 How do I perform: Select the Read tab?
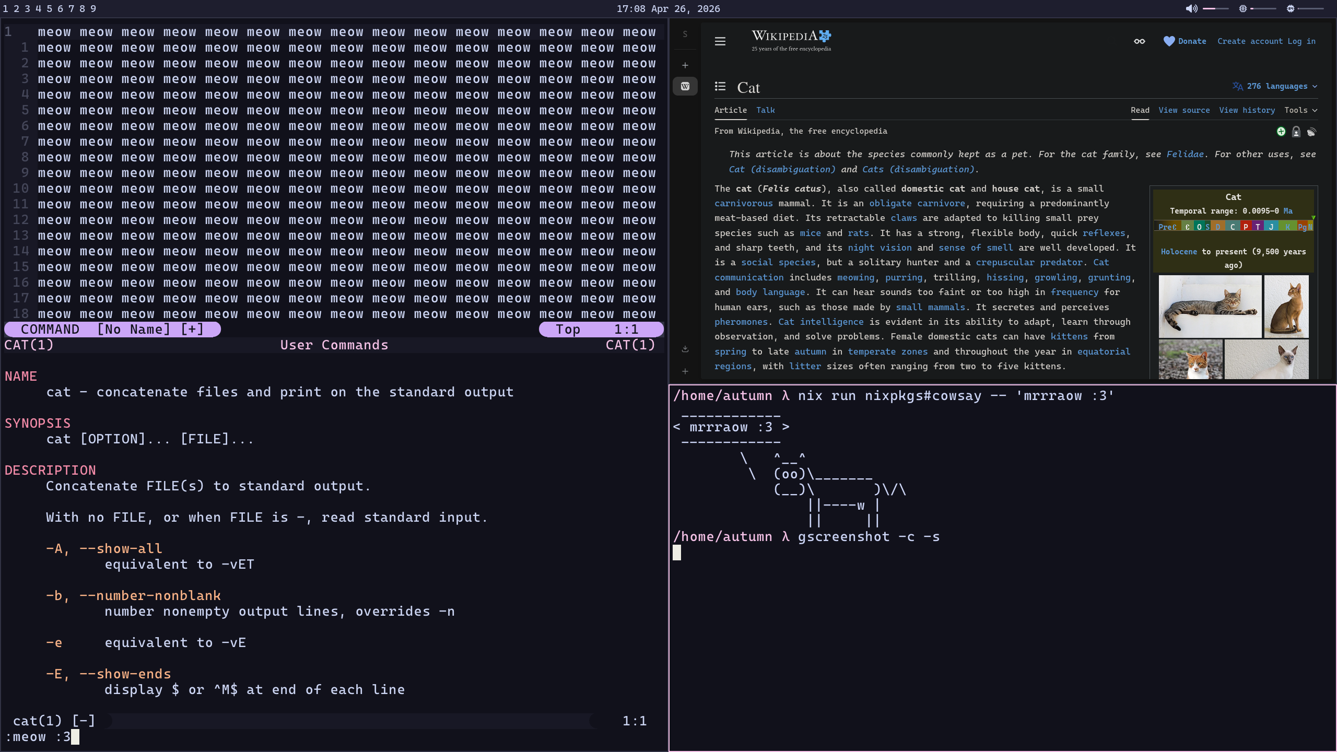(x=1140, y=110)
